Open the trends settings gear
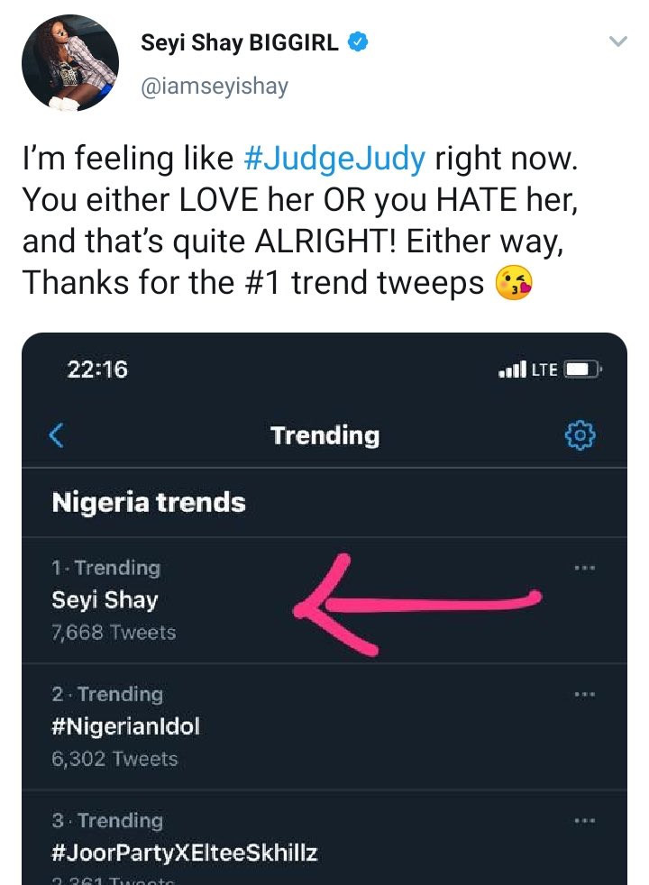Image resolution: width=649 pixels, height=885 pixels. click(x=580, y=436)
